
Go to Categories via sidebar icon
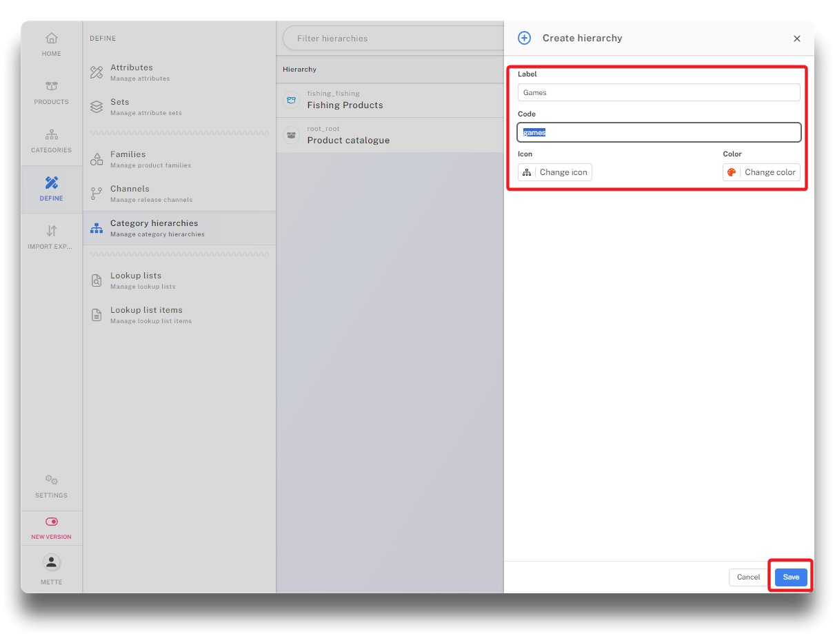tap(51, 135)
